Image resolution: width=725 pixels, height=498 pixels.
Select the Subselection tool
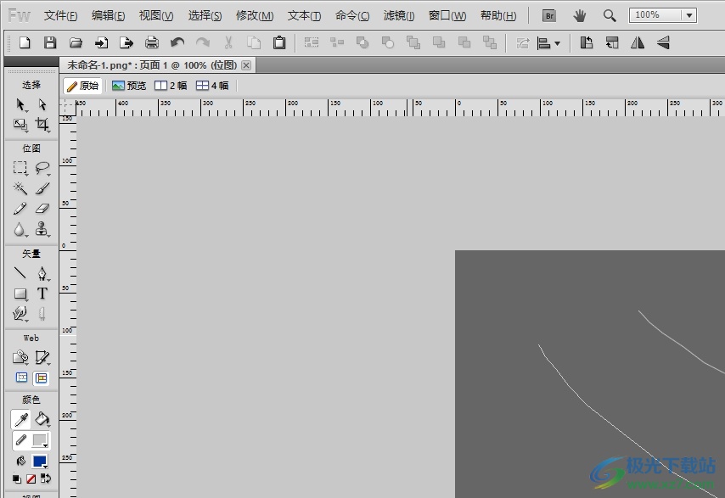click(42, 105)
